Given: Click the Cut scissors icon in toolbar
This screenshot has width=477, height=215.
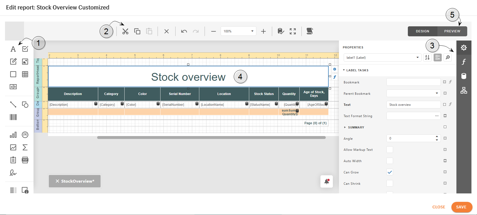Looking at the screenshot, I should pyautogui.click(x=125, y=31).
